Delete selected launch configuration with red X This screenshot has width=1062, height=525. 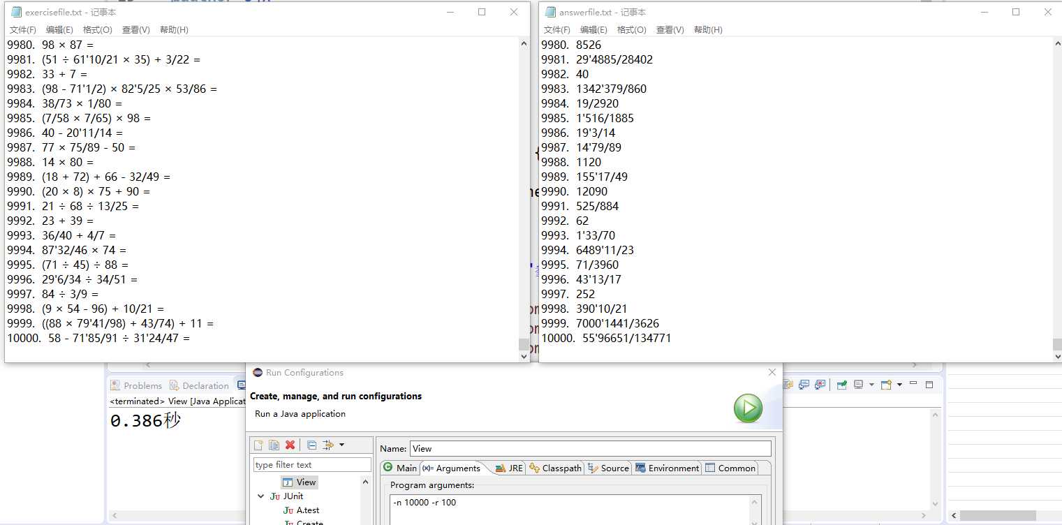click(290, 445)
